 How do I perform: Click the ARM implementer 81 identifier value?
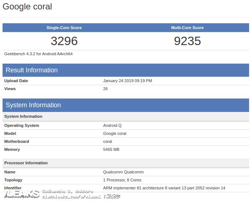click(164, 188)
